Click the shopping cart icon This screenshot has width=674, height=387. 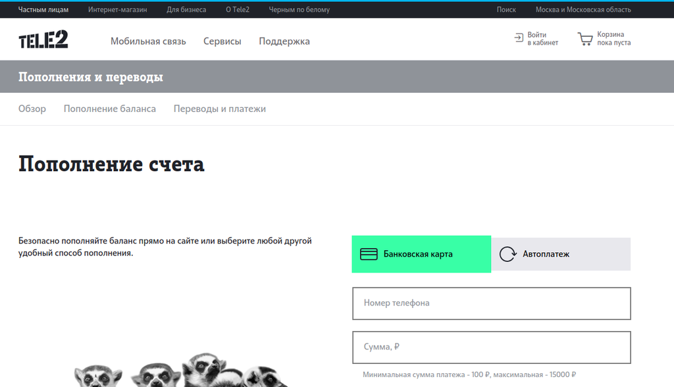pyautogui.click(x=585, y=39)
